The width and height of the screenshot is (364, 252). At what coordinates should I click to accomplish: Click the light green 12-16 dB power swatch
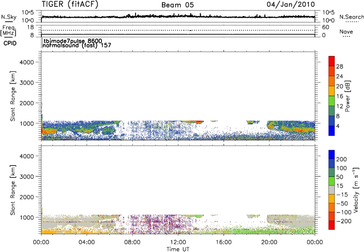[x=332, y=101]
